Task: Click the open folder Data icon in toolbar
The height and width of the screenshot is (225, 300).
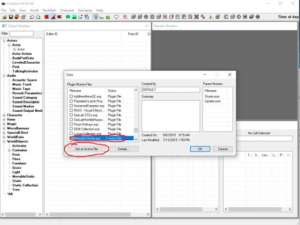Action: pyautogui.click(x=4, y=17)
